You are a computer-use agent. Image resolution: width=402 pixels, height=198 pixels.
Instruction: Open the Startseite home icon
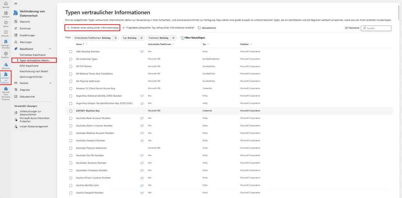pyautogui.click(x=5, y=4)
